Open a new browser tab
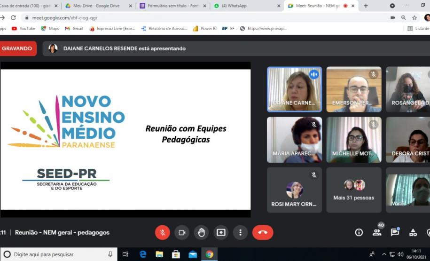The width and height of the screenshot is (430, 261). (366, 6)
